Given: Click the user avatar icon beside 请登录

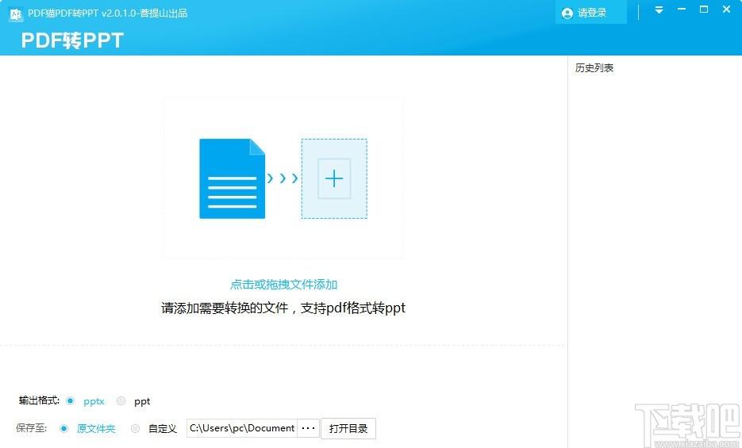Looking at the screenshot, I should (x=567, y=13).
